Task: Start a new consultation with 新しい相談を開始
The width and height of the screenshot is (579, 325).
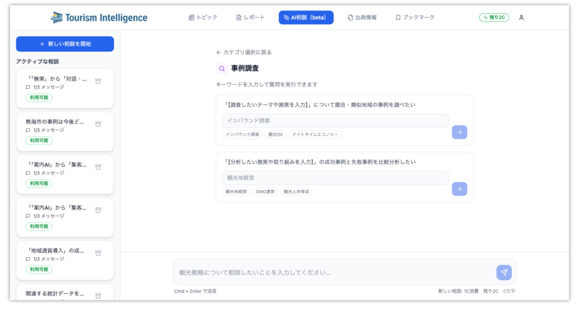Action: [x=65, y=44]
